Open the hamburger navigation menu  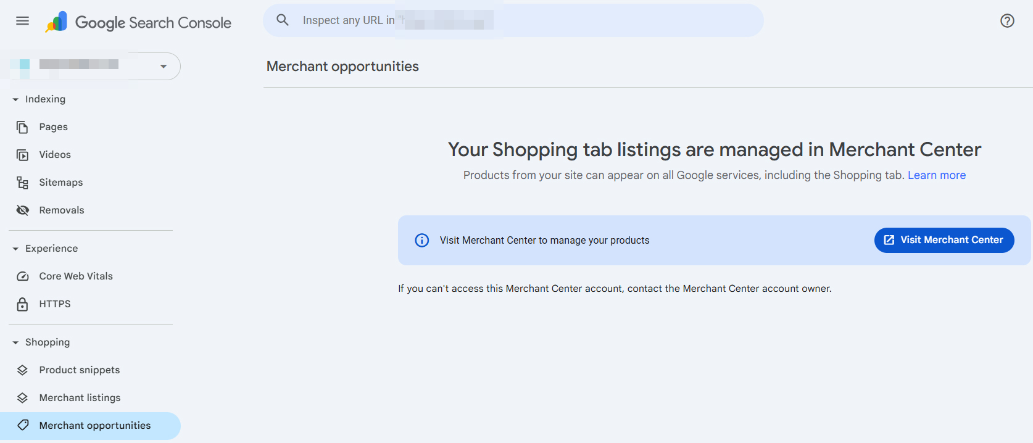22,20
